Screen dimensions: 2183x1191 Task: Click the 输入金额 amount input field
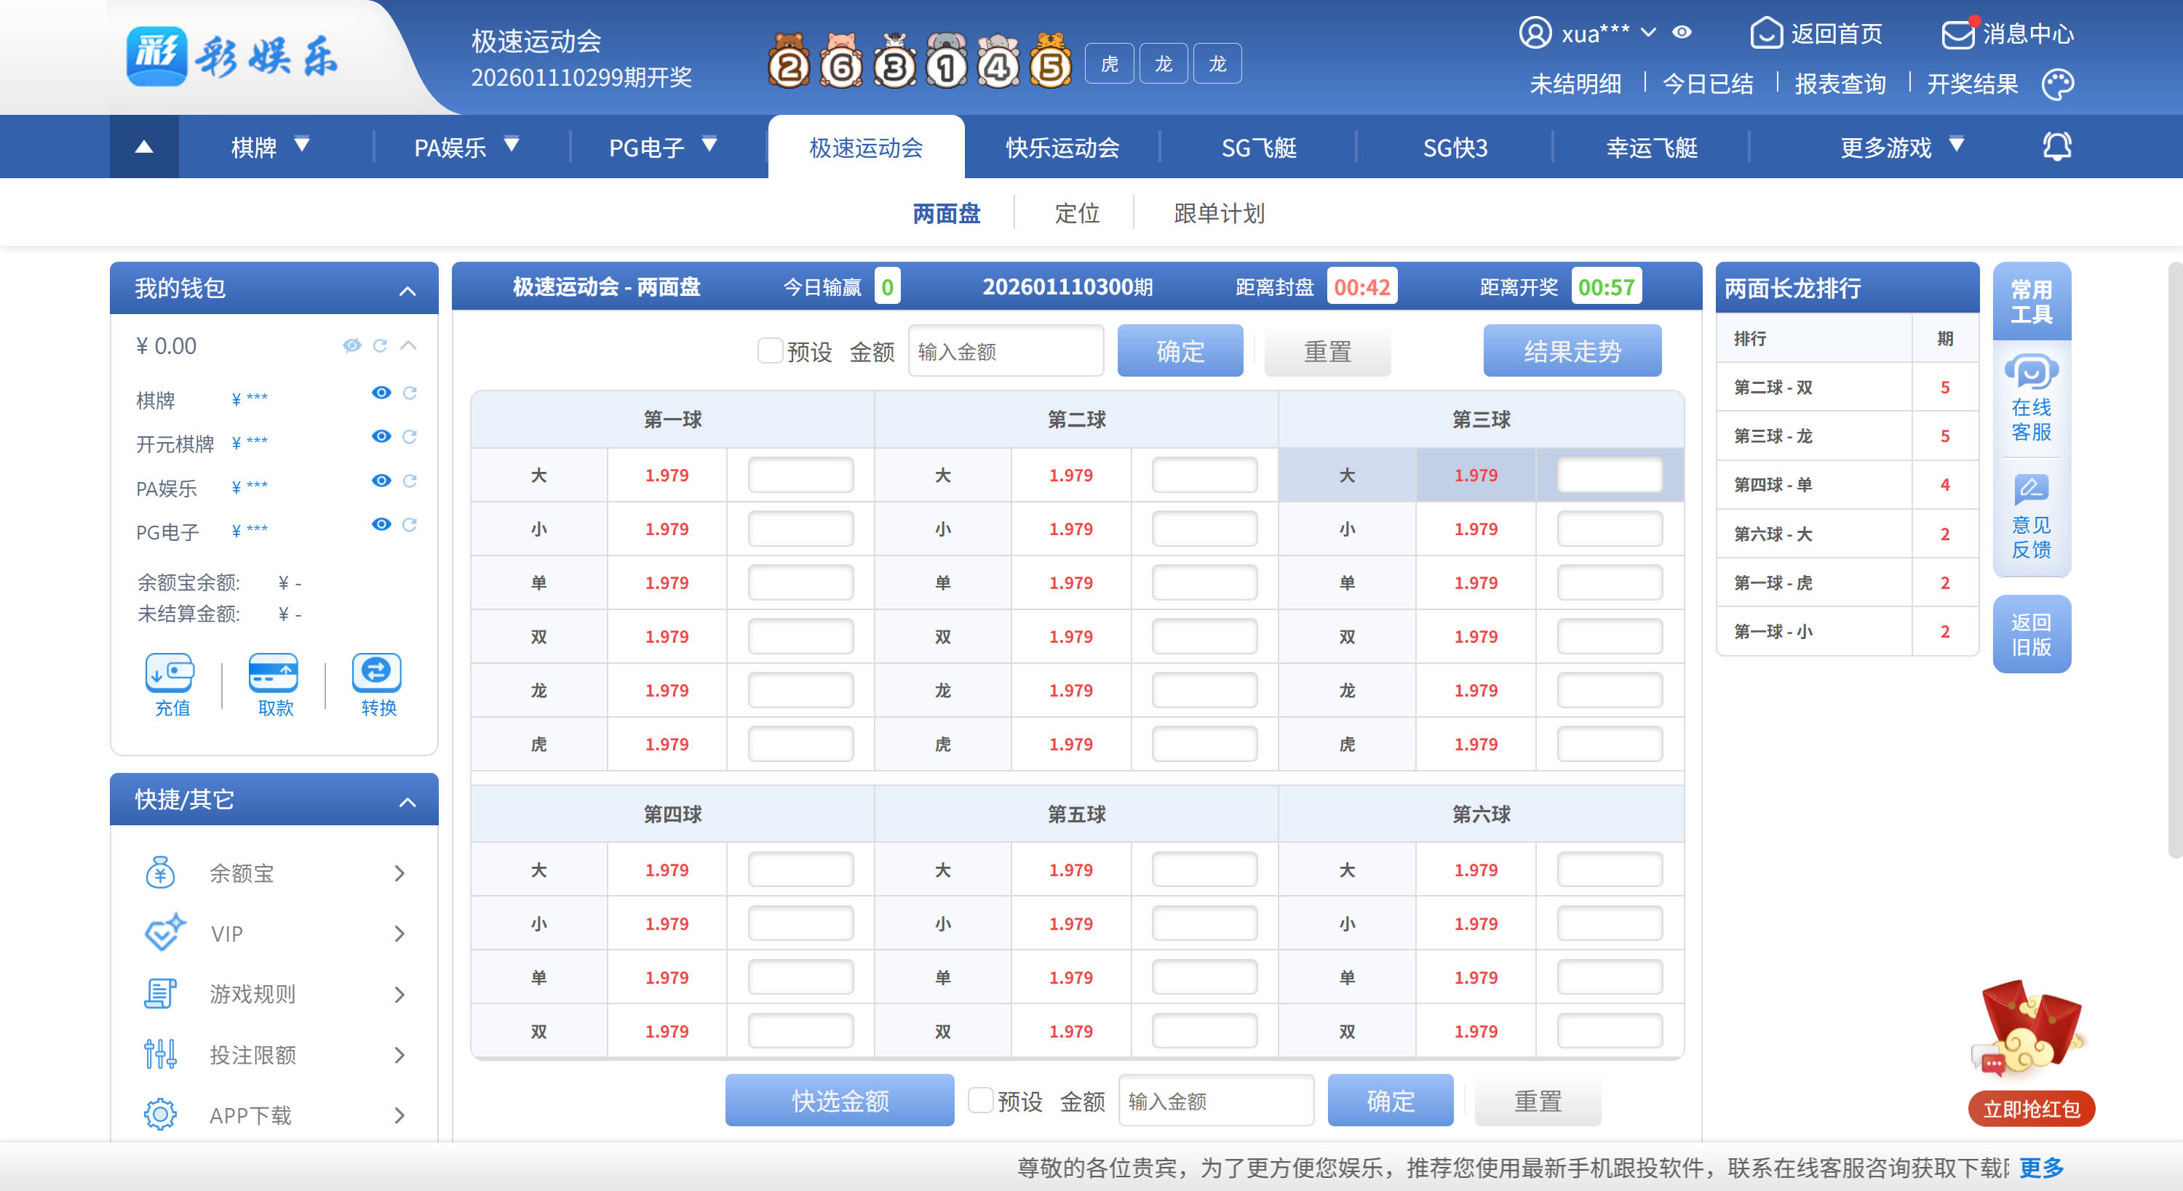coord(1005,350)
